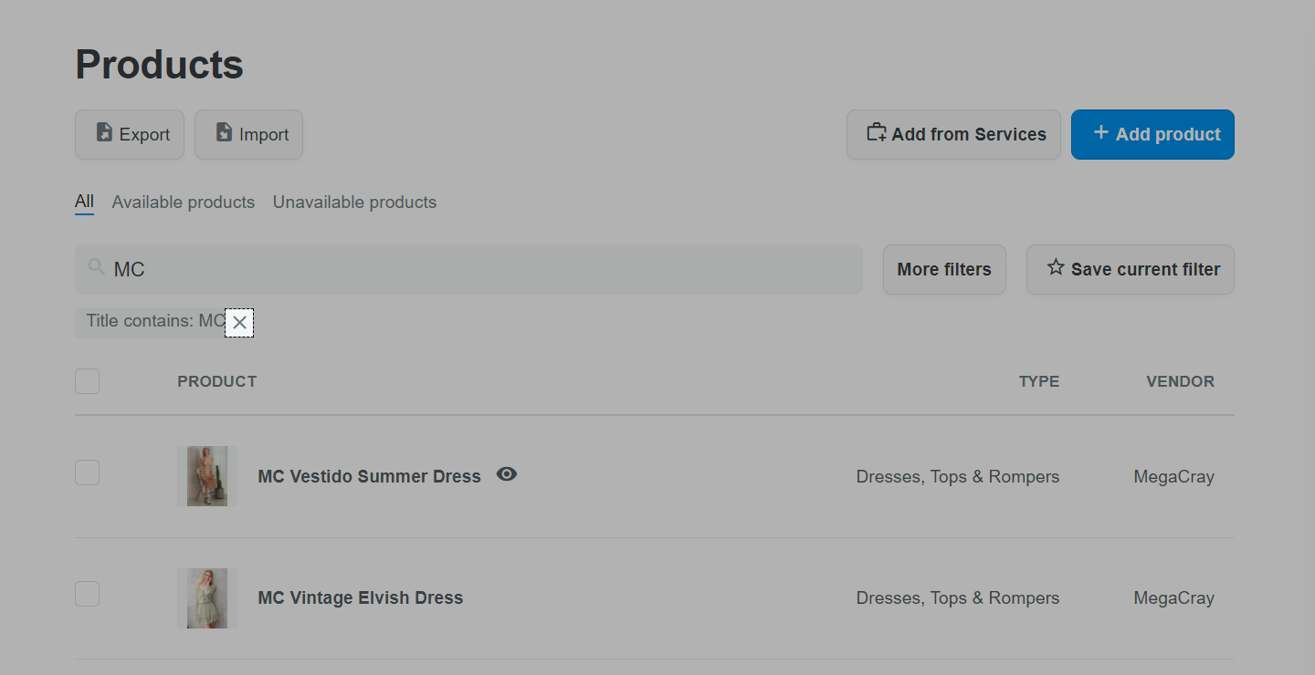Open the MC Vestido Summer Dress product link

[370, 476]
